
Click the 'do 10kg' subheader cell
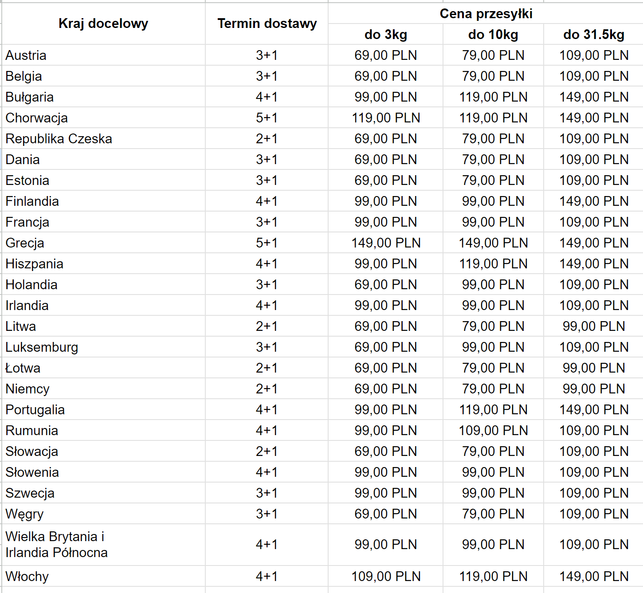493,35
